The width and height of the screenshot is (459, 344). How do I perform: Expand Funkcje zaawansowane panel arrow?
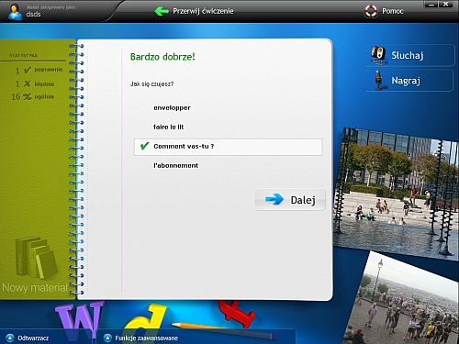click(107, 338)
